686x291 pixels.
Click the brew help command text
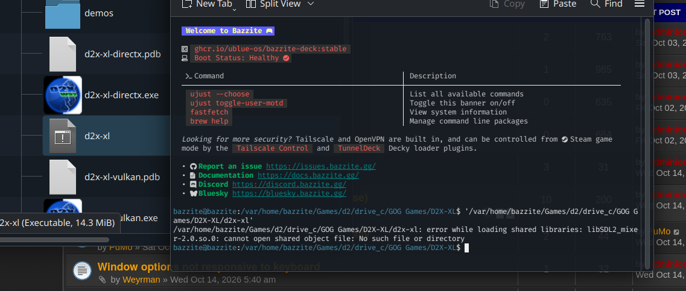[209, 121]
